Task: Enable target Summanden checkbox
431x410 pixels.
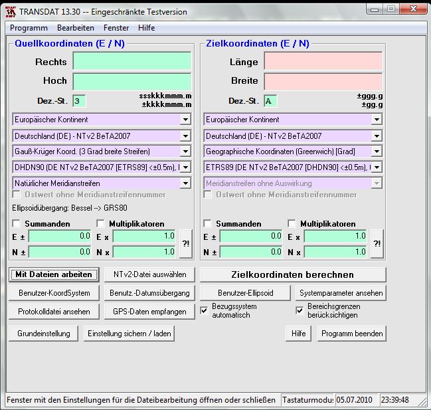Action: pyautogui.click(x=207, y=223)
